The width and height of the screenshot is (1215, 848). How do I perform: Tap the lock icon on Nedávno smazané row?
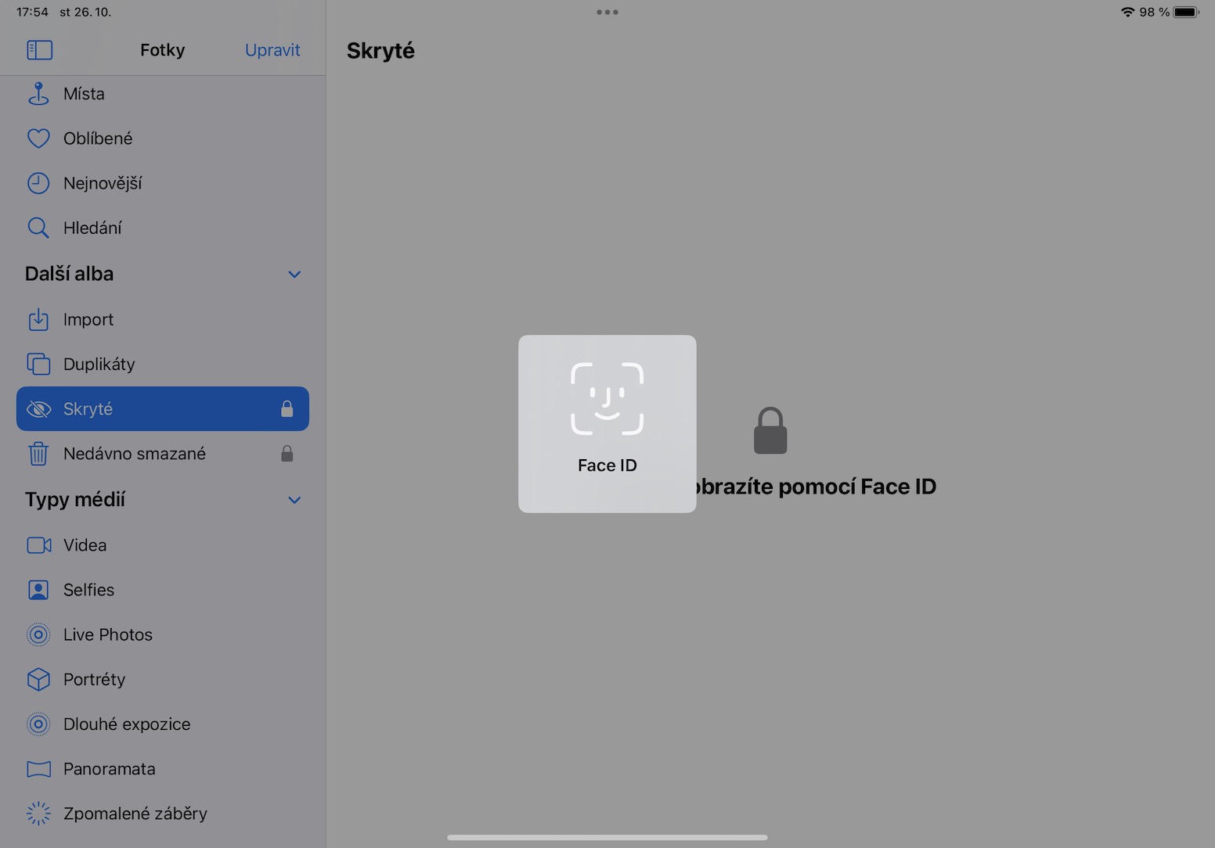click(x=287, y=453)
